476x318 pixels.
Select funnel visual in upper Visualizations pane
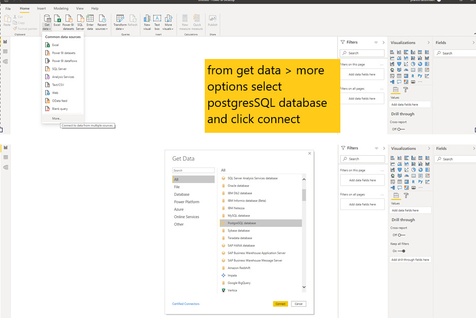[399, 64]
